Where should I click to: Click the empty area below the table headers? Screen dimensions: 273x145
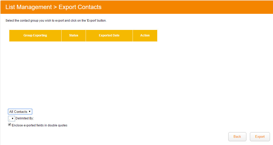83,73
